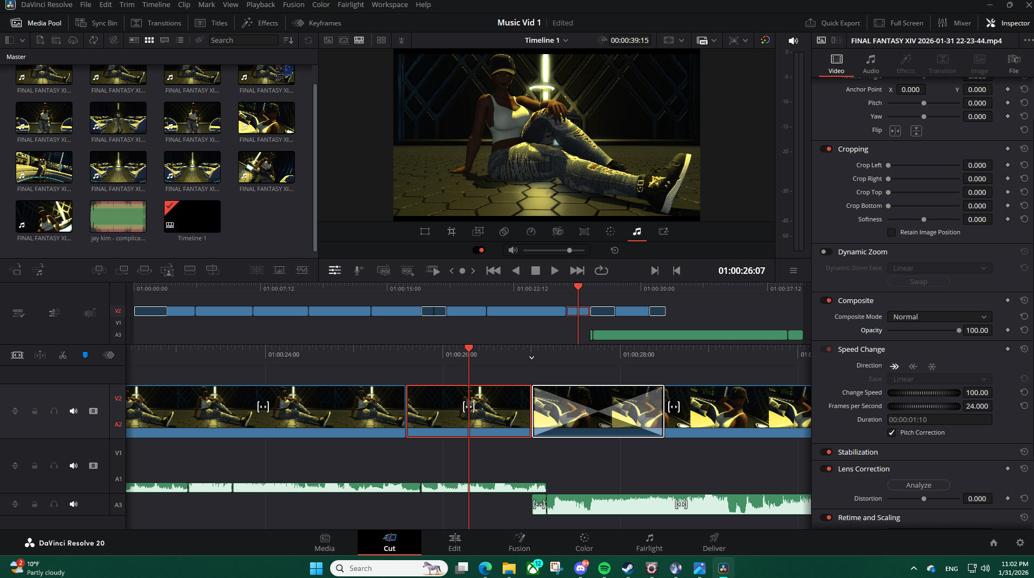Open the Composite Mode dropdown
The height and width of the screenshot is (578, 1034).
(939, 317)
